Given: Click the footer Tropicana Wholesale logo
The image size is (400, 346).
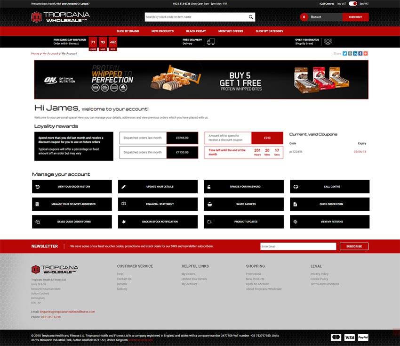Looking at the screenshot, I should pyautogui.click(x=55, y=269).
